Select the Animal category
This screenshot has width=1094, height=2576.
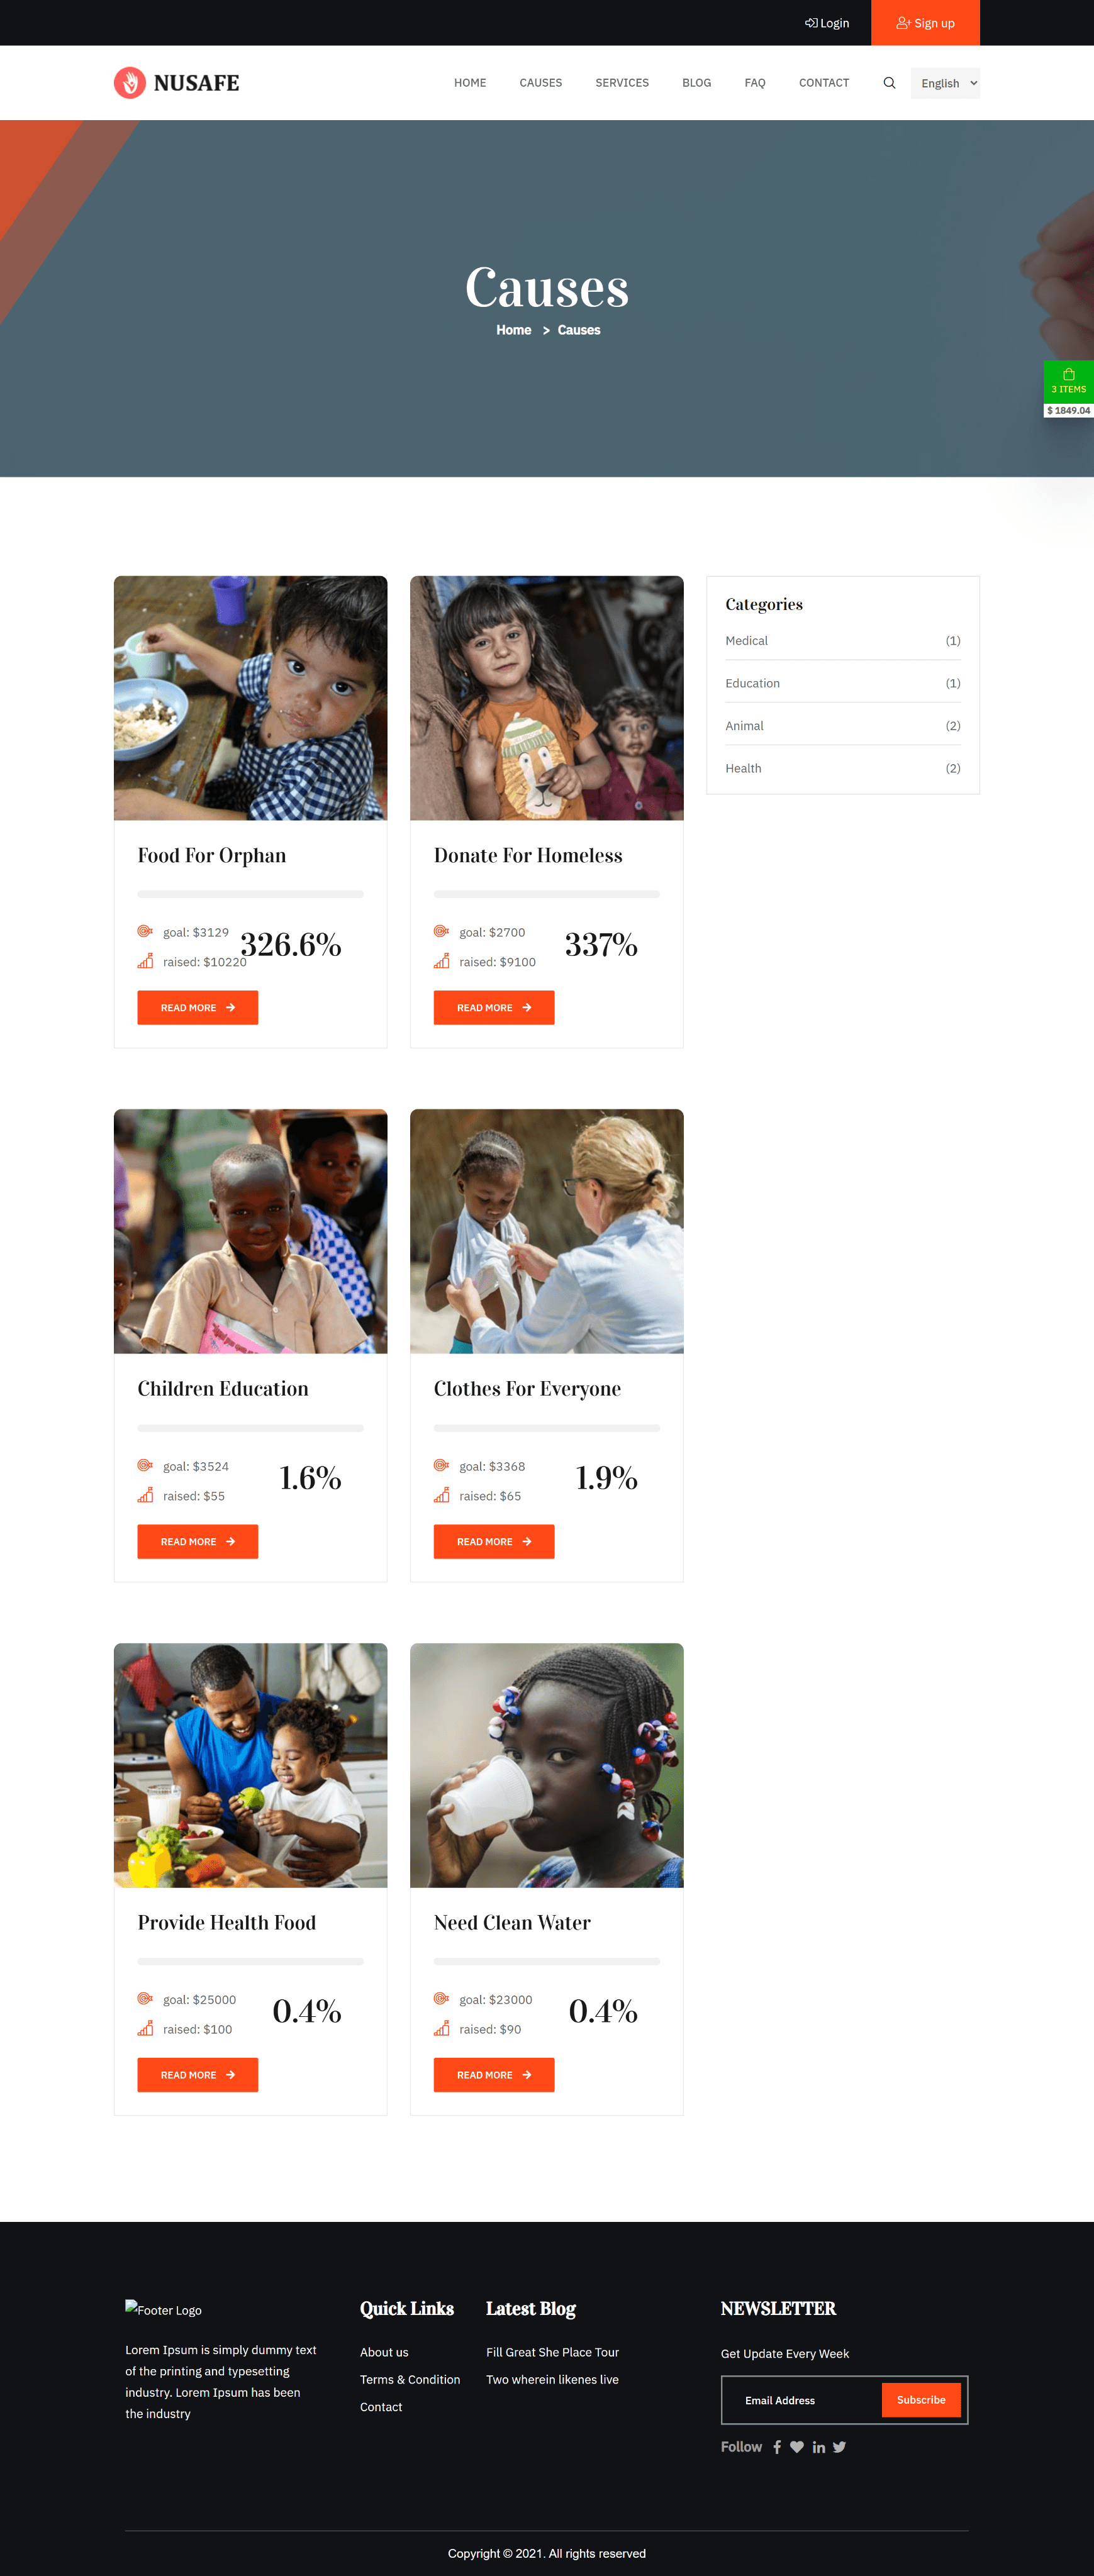click(744, 726)
